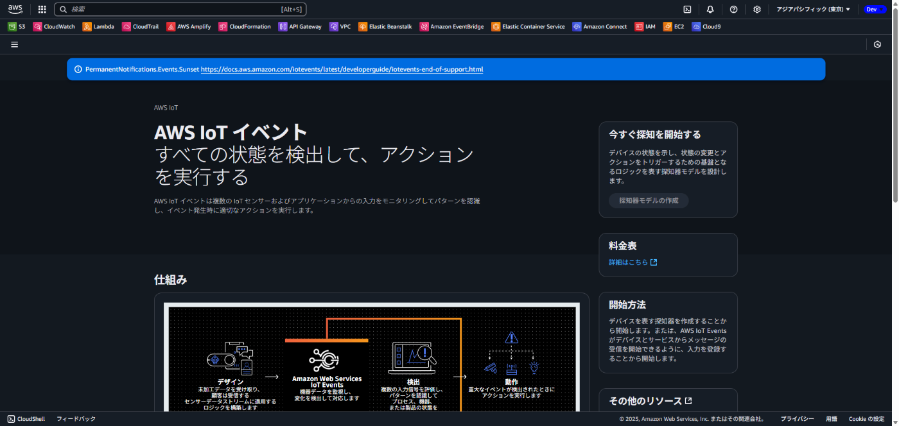Open Cookie の設定 footer link
This screenshot has width=899, height=426.
click(866, 419)
